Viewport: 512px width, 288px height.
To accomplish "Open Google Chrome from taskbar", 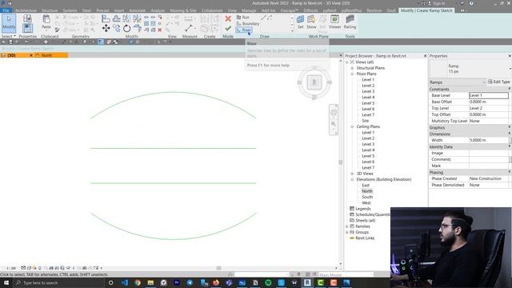I will pyautogui.click(x=138, y=282).
